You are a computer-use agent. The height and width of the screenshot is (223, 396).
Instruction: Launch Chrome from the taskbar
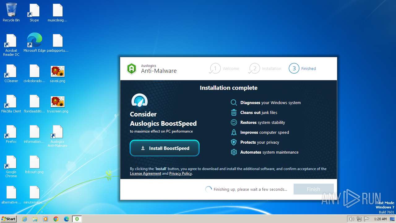[56, 219]
